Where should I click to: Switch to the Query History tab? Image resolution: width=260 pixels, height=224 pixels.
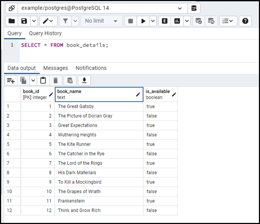tap(45, 33)
